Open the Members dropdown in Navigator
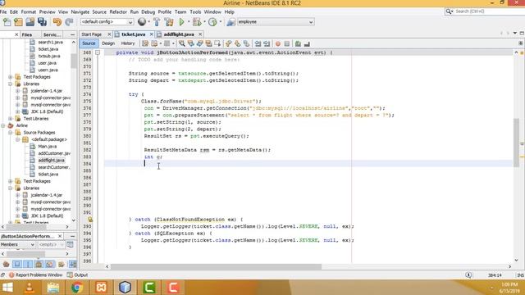Viewport: 525px width, 295px height. click(17, 244)
